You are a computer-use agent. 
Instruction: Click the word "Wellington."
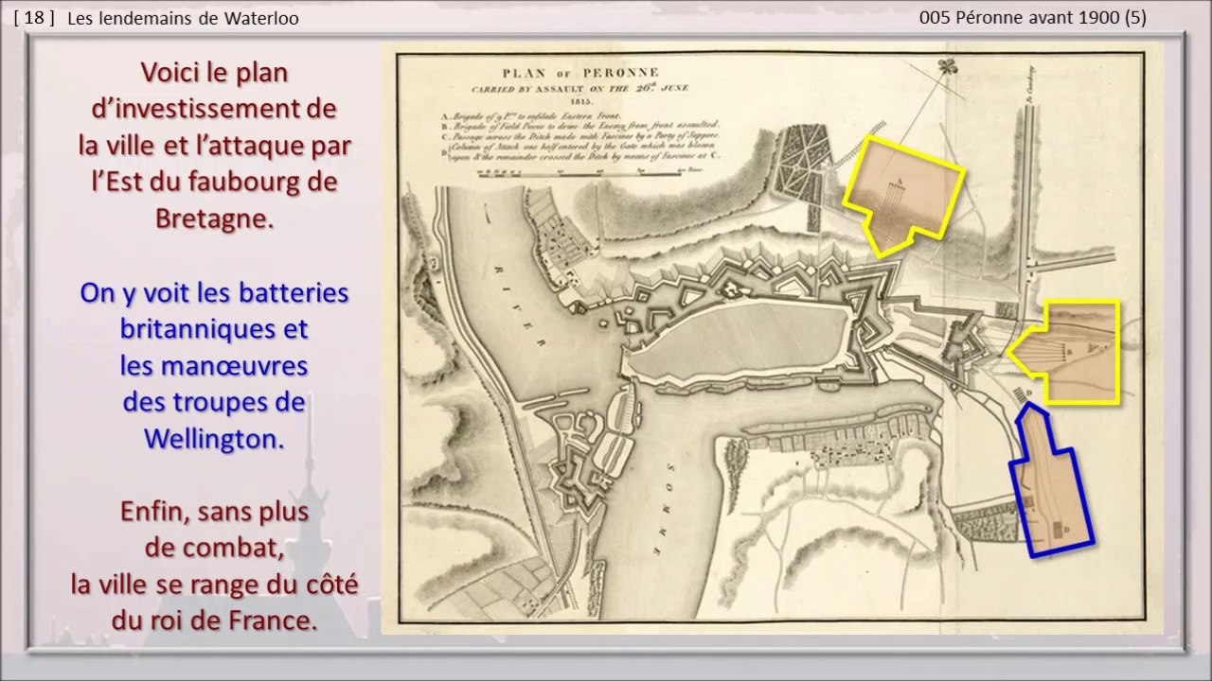click(214, 439)
